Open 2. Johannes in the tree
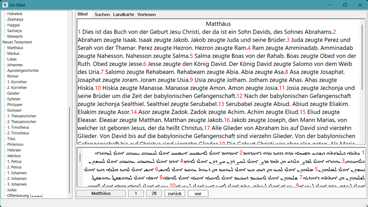This screenshot has height=207, width=368. (x=17, y=178)
